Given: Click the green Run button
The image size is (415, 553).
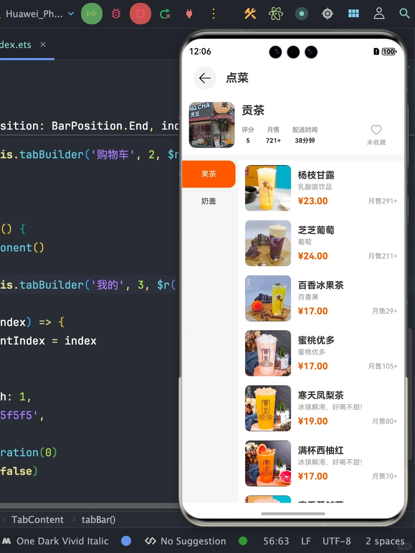Looking at the screenshot, I should click(x=92, y=14).
